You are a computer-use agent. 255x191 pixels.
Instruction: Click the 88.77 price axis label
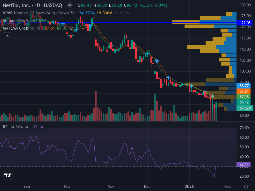coord(244,86)
